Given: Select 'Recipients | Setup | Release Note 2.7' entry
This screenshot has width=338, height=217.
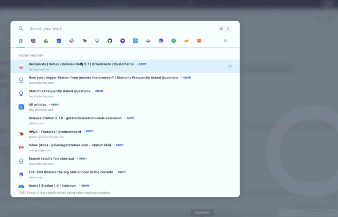Looking at the screenshot, I should tap(125, 66).
